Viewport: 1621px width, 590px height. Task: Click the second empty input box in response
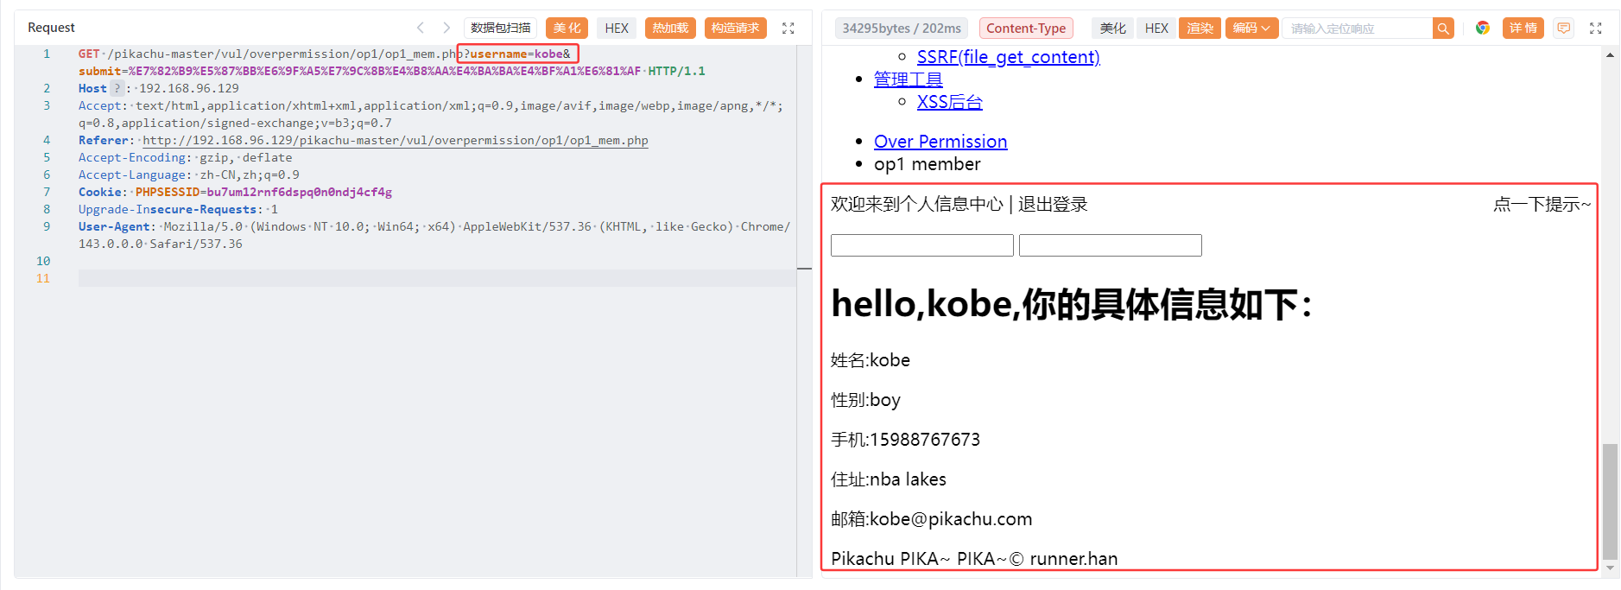[x=1111, y=245]
